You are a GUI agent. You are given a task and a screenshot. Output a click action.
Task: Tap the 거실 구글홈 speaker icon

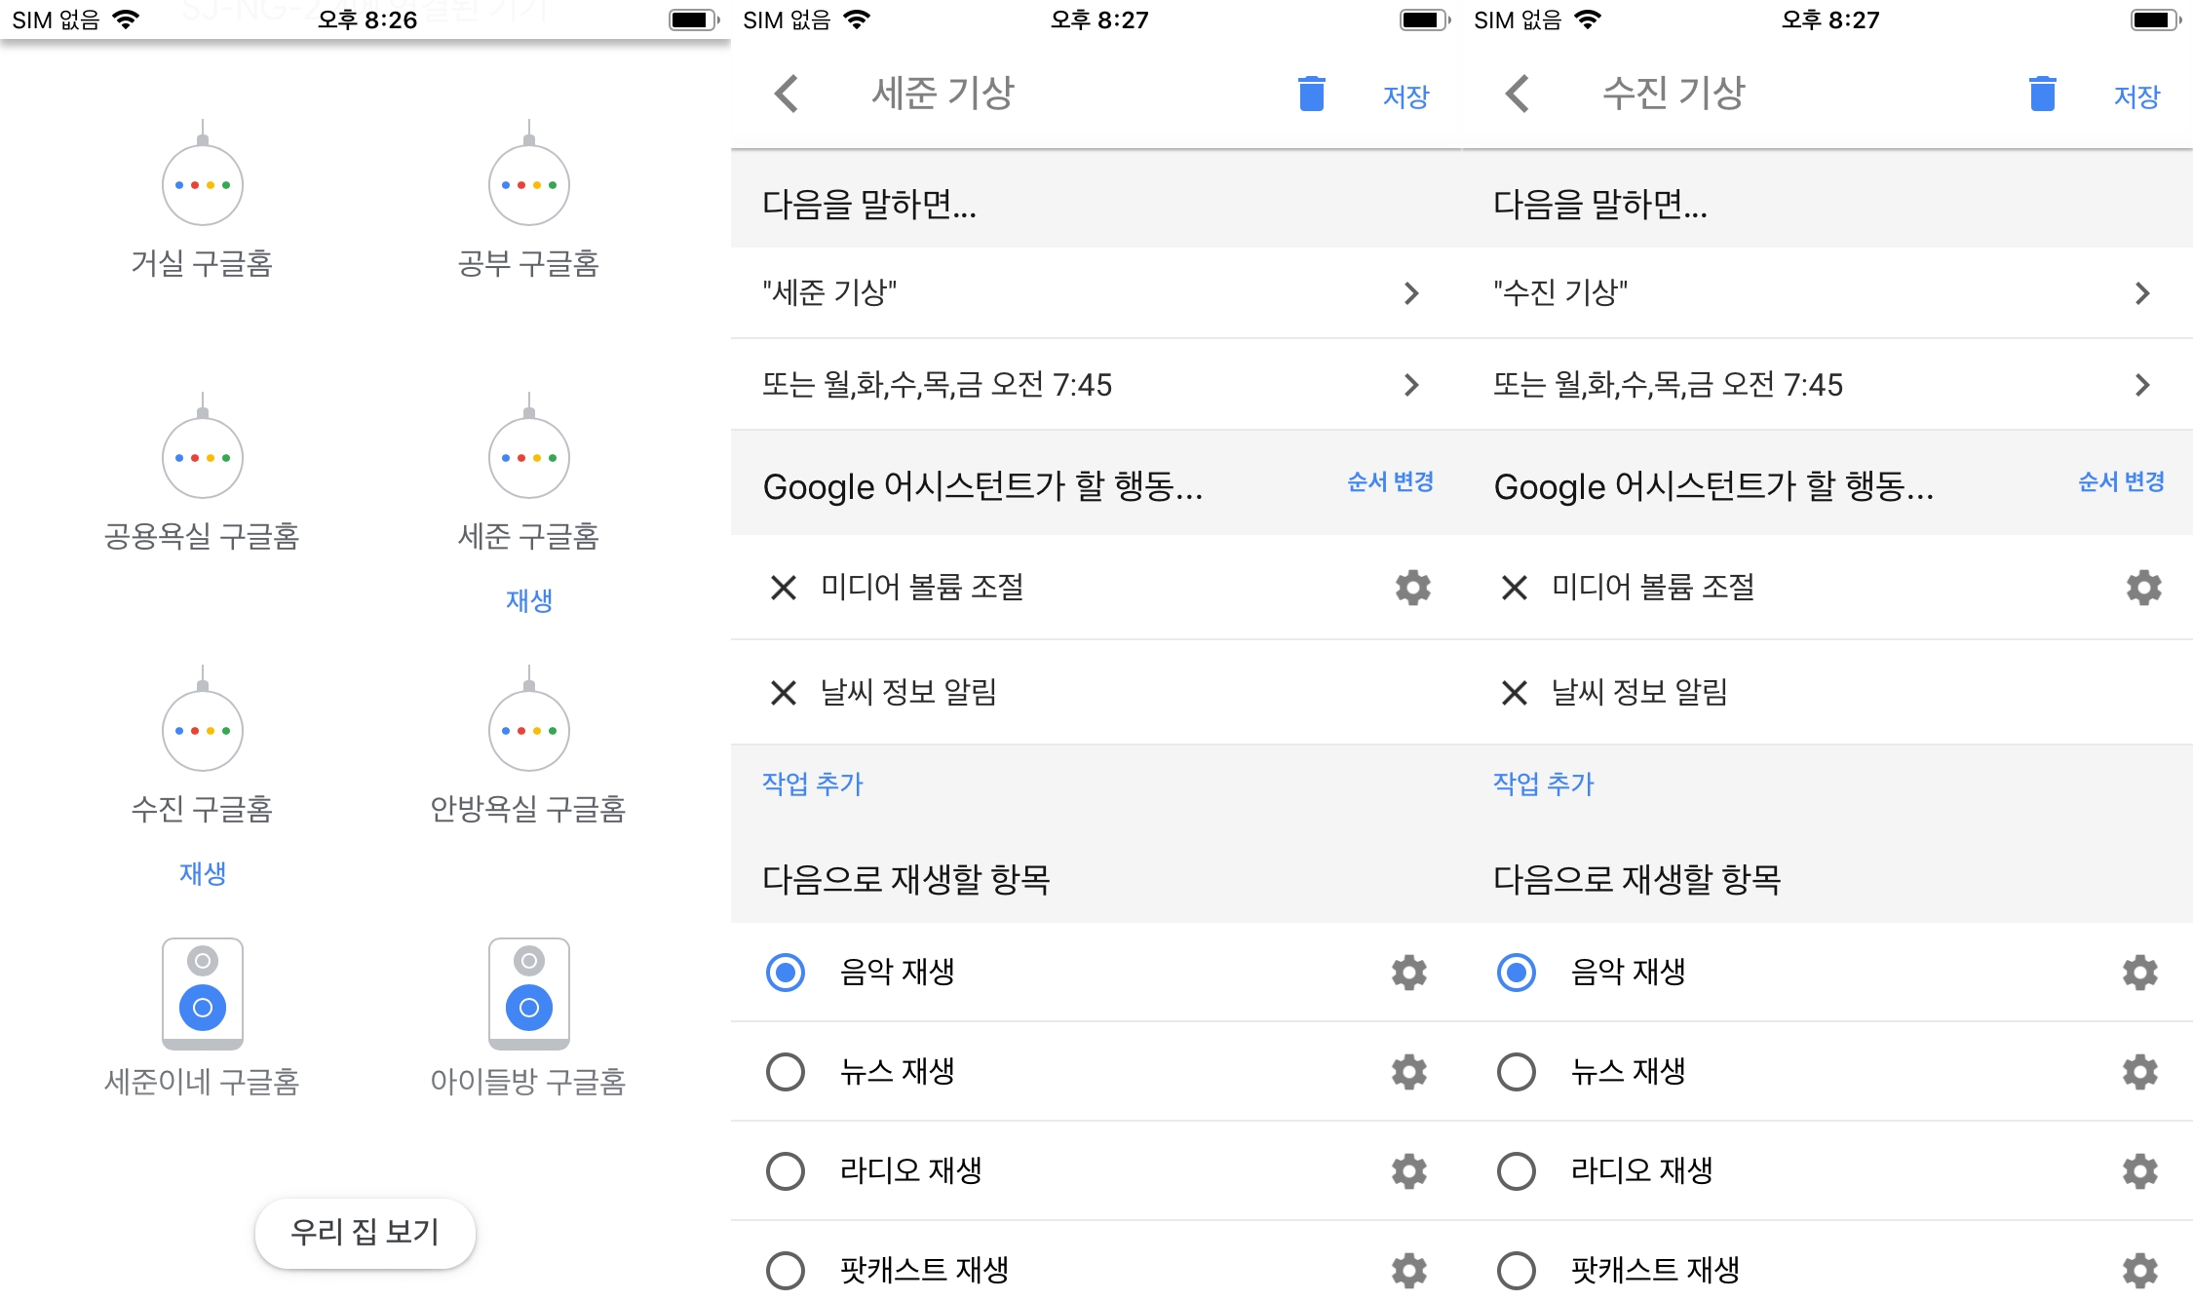(202, 182)
